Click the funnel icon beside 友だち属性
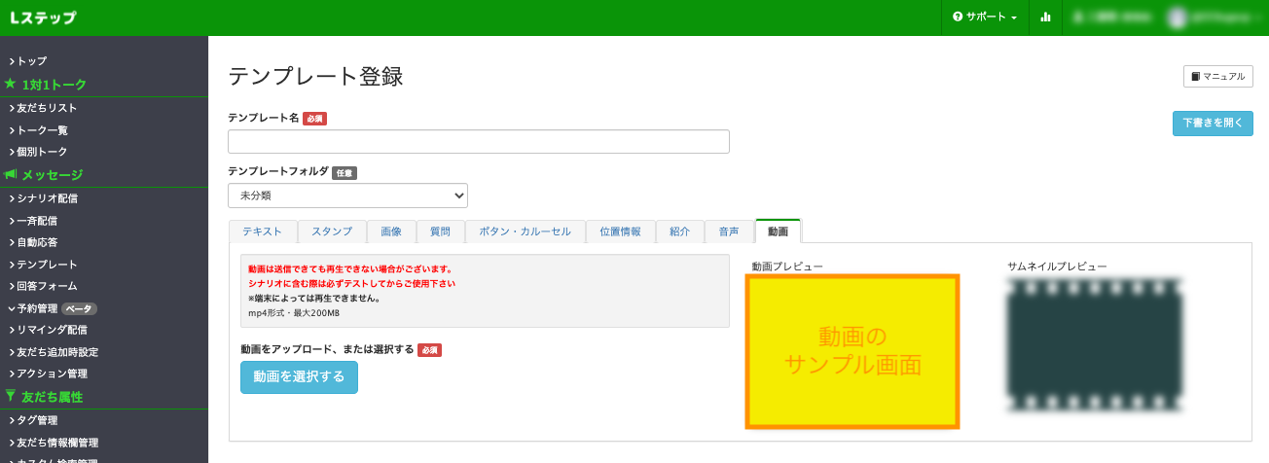The image size is (1269, 463). click(x=11, y=396)
